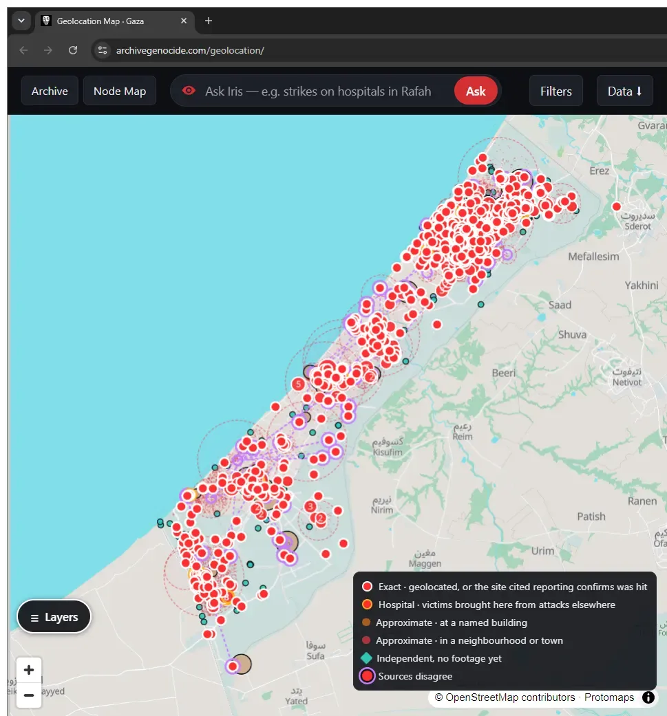Click the red eye Iris icon
Screen dimensions: 667x716
click(189, 90)
